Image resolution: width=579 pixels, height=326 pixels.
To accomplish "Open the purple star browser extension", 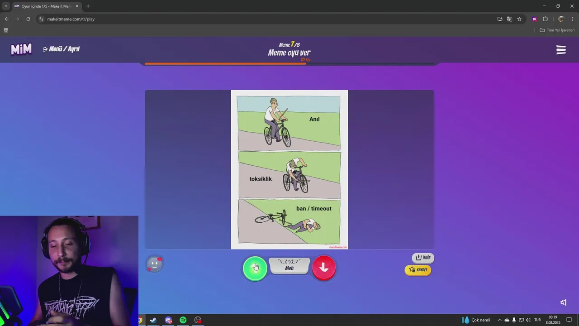I will 535,19.
